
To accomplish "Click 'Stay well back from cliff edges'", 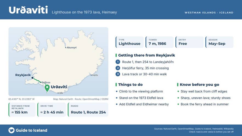I will coord(204,91).
